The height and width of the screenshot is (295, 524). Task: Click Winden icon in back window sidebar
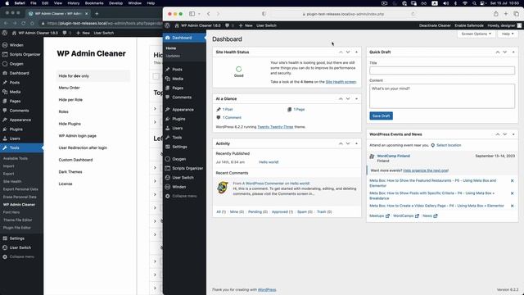[x=5, y=45]
